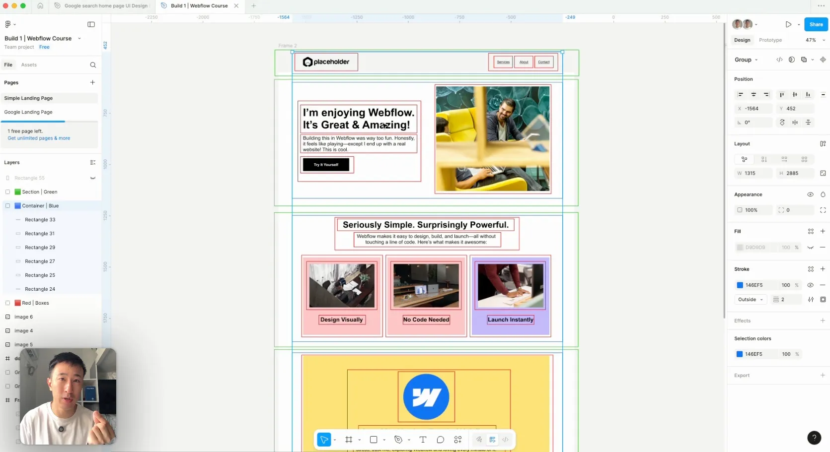The image size is (830, 452).
Task: Toggle individual stroke sides icon
Action: (823, 300)
